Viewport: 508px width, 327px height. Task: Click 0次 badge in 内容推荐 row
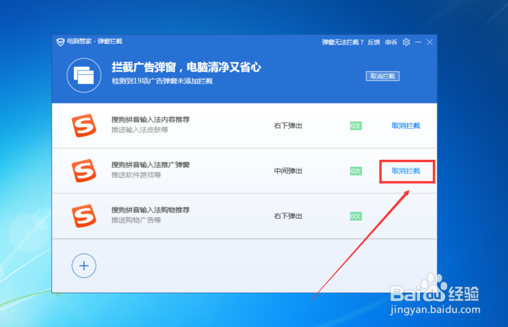pyautogui.click(x=356, y=125)
